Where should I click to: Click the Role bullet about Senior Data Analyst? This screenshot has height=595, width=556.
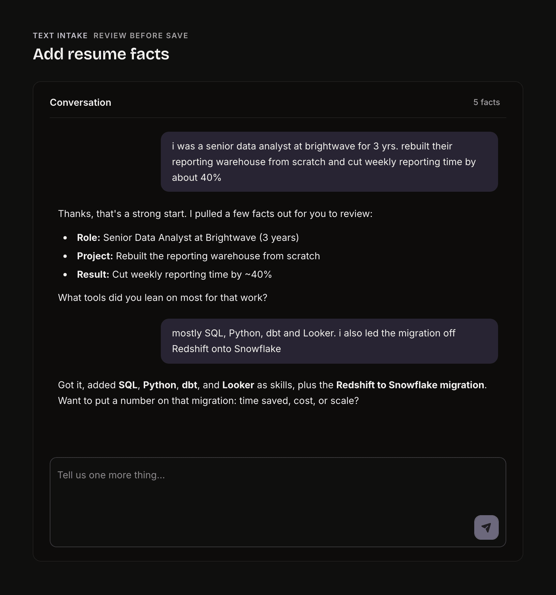(x=188, y=237)
